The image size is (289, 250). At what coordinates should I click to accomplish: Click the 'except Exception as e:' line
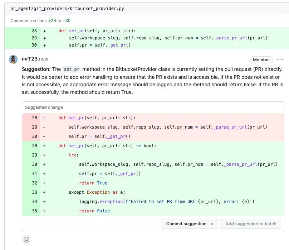click(97, 192)
